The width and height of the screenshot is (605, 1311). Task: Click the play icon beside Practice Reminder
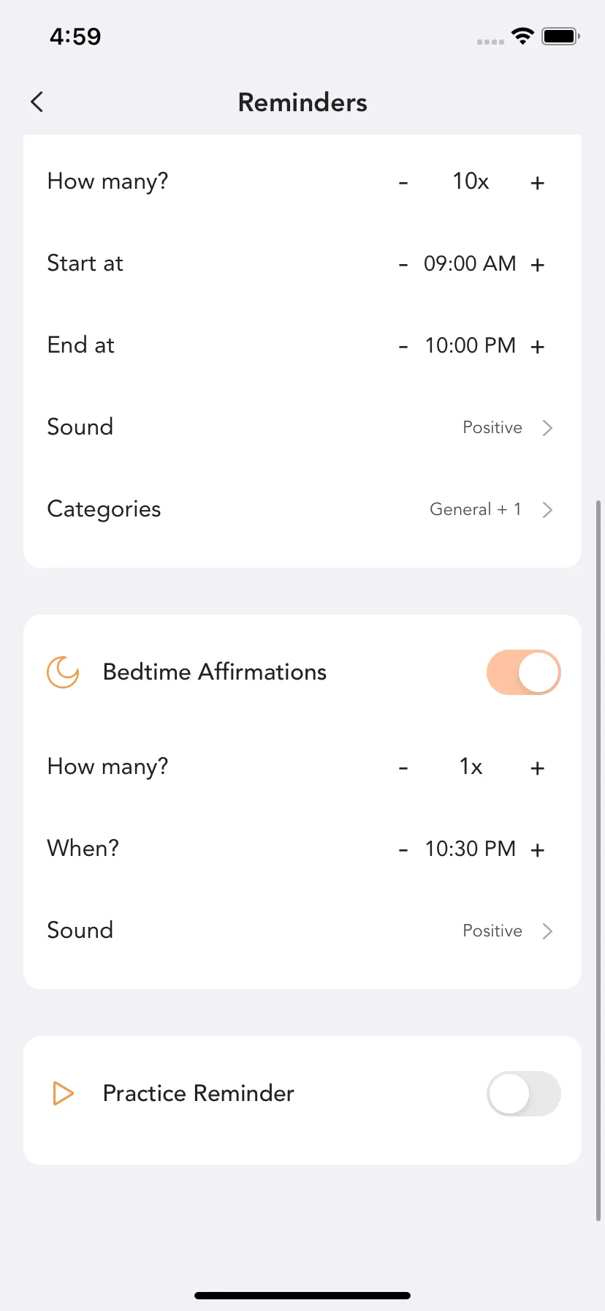pyautogui.click(x=64, y=1094)
